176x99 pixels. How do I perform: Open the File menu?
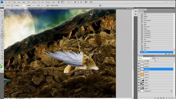pos(6,2)
